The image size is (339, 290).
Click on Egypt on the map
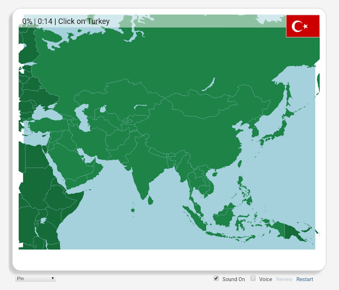[35, 157]
